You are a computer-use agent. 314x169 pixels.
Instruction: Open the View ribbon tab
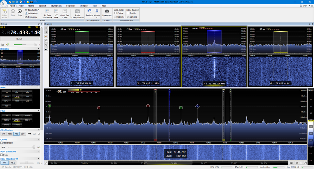pyautogui.click(x=21, y=6)
